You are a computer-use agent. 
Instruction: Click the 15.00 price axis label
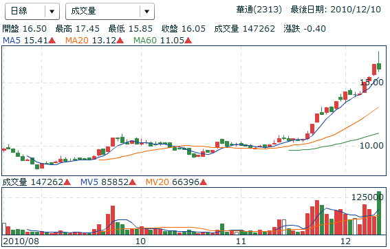372,83
